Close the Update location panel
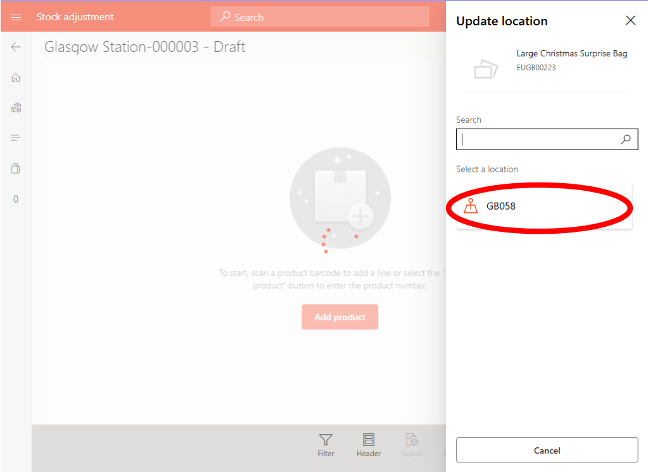Screen dimensions: 648x472 click(630, 20)
